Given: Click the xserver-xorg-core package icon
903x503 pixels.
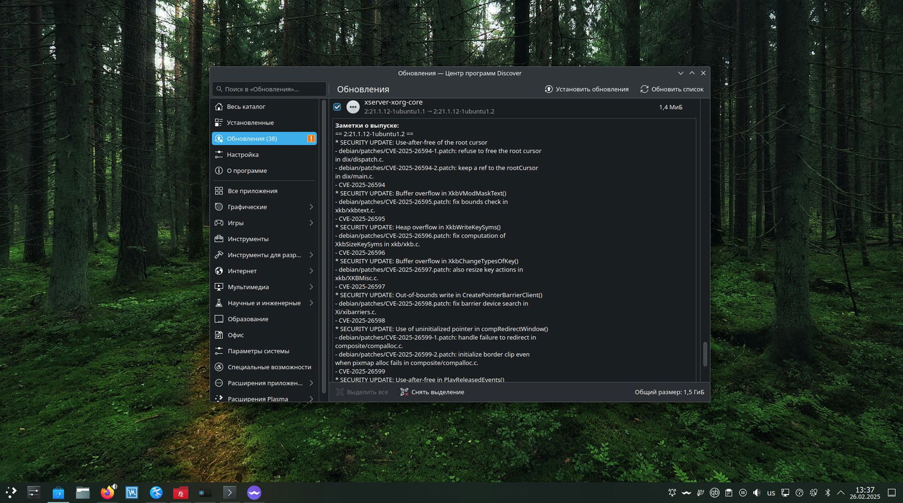Looking at the screenshot, I should pyautogui.click(x=353, y=107).
